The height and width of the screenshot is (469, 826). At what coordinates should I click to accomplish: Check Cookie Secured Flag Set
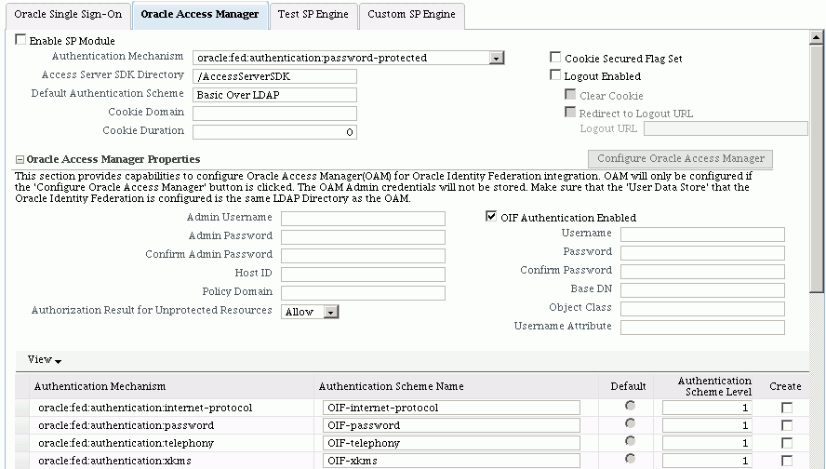coord(555,57)
